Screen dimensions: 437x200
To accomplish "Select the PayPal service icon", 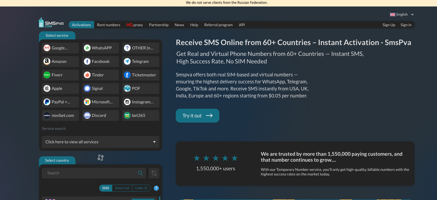I will [47, 102].
